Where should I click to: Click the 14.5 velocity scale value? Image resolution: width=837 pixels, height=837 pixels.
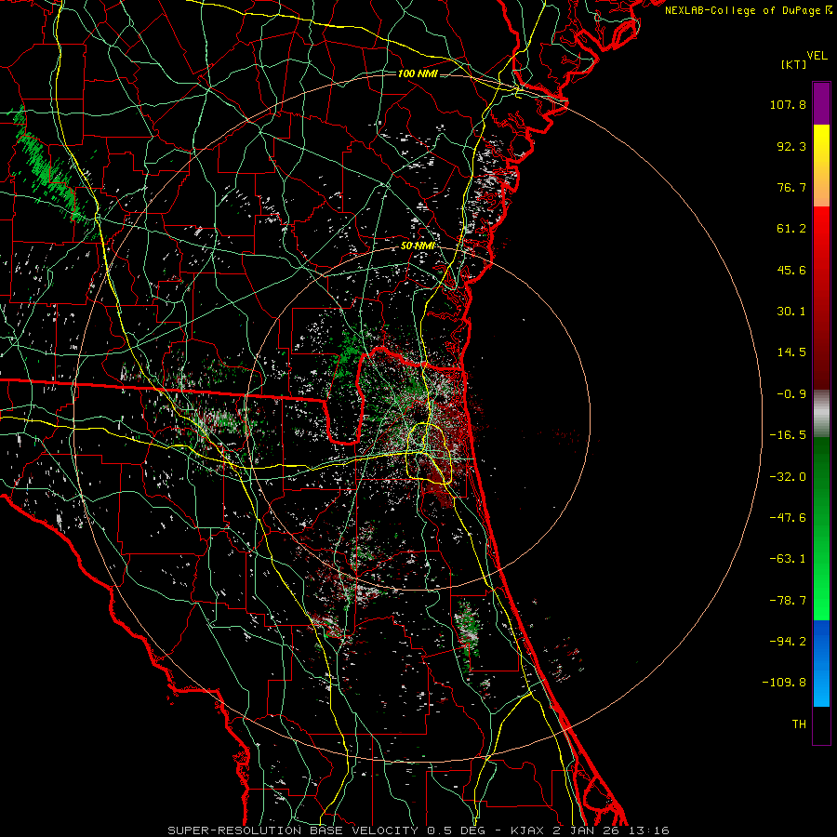point(791,352)
